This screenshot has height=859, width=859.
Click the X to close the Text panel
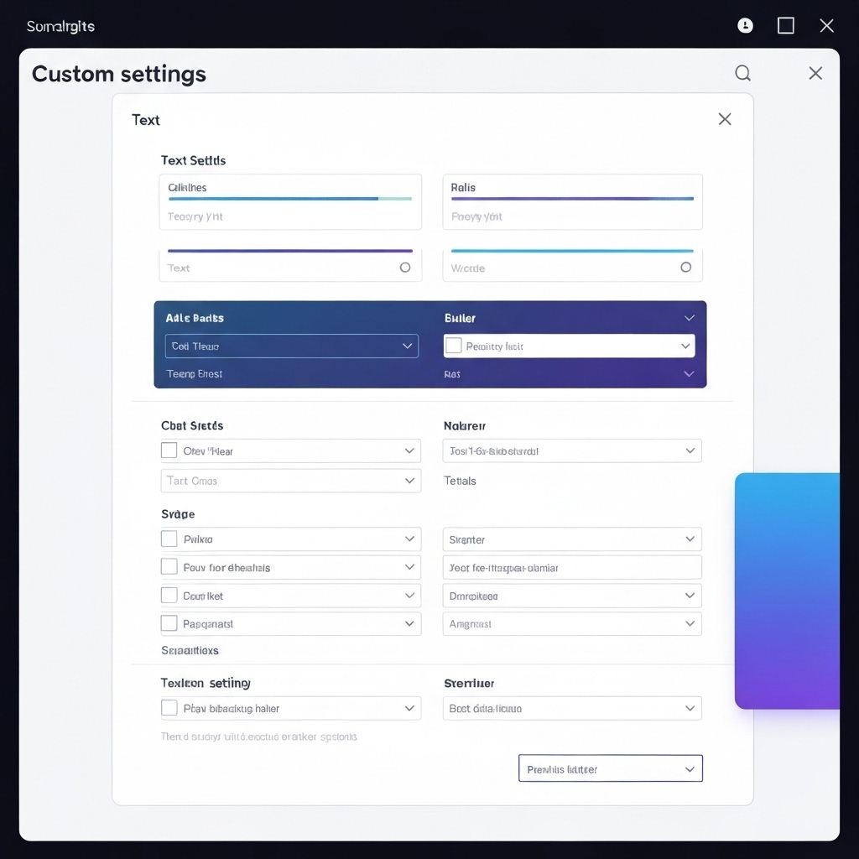click(724, 119)
